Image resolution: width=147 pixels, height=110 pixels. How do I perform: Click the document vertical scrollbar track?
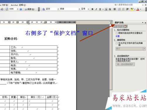click(111, 57)
